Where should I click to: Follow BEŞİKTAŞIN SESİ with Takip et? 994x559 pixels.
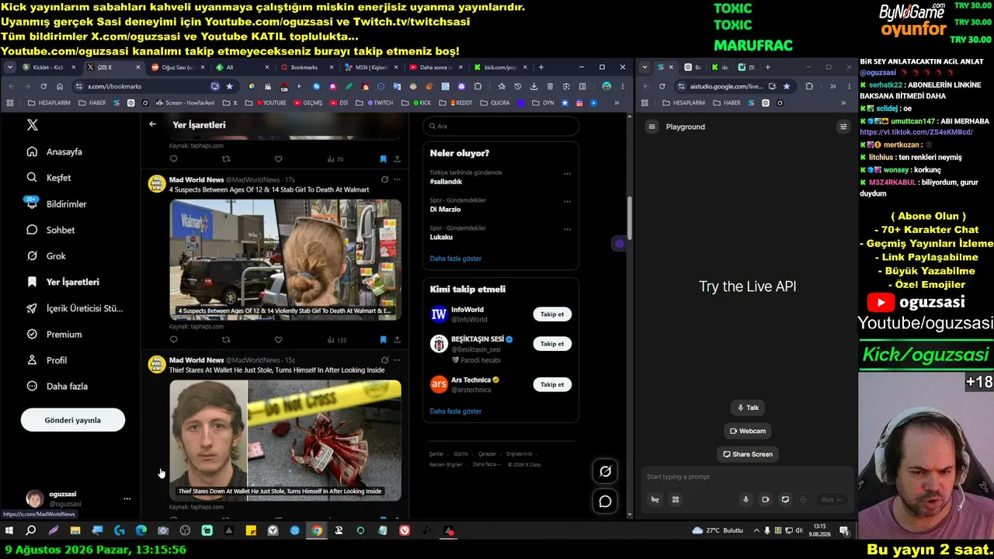[552, 344]
